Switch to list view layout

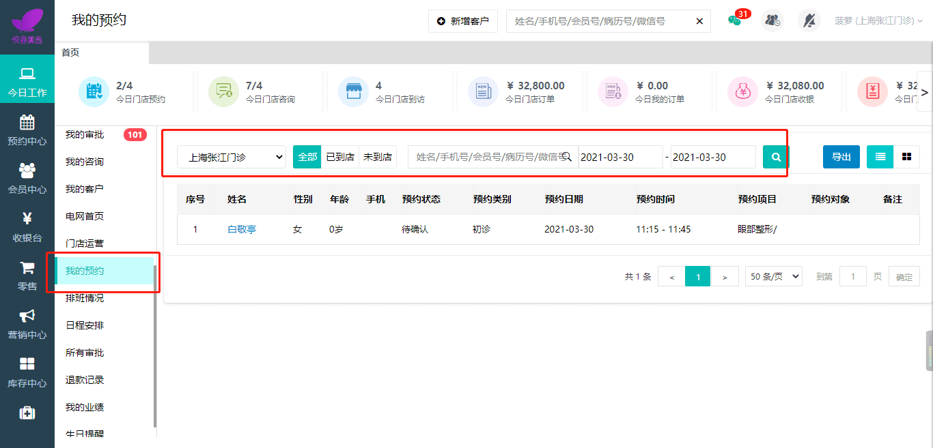pyautogui.click(x=880, y=157)
